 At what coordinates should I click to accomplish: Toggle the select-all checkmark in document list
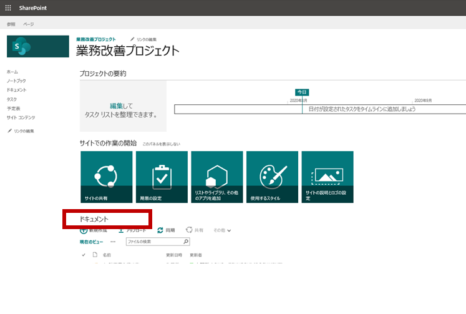click(x=84, y=255)
